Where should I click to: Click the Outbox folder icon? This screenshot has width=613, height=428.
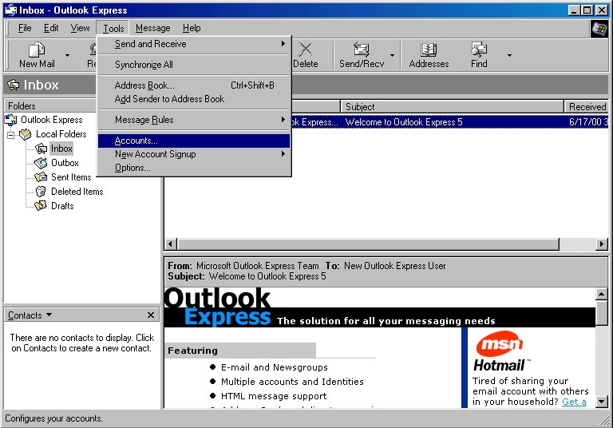pyautogui.click(x=41, y=163)
